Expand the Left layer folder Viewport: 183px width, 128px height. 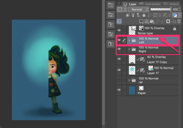129,40
